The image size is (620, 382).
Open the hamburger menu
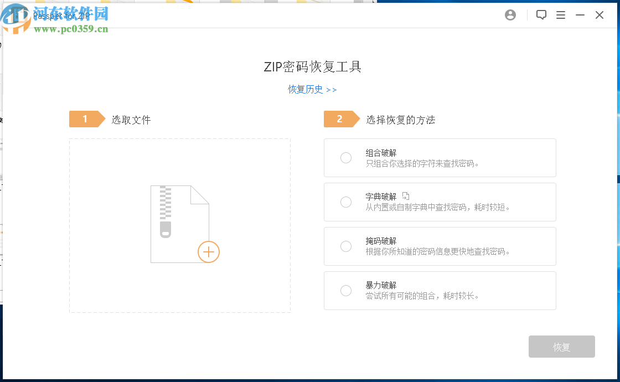coord(561,15)
